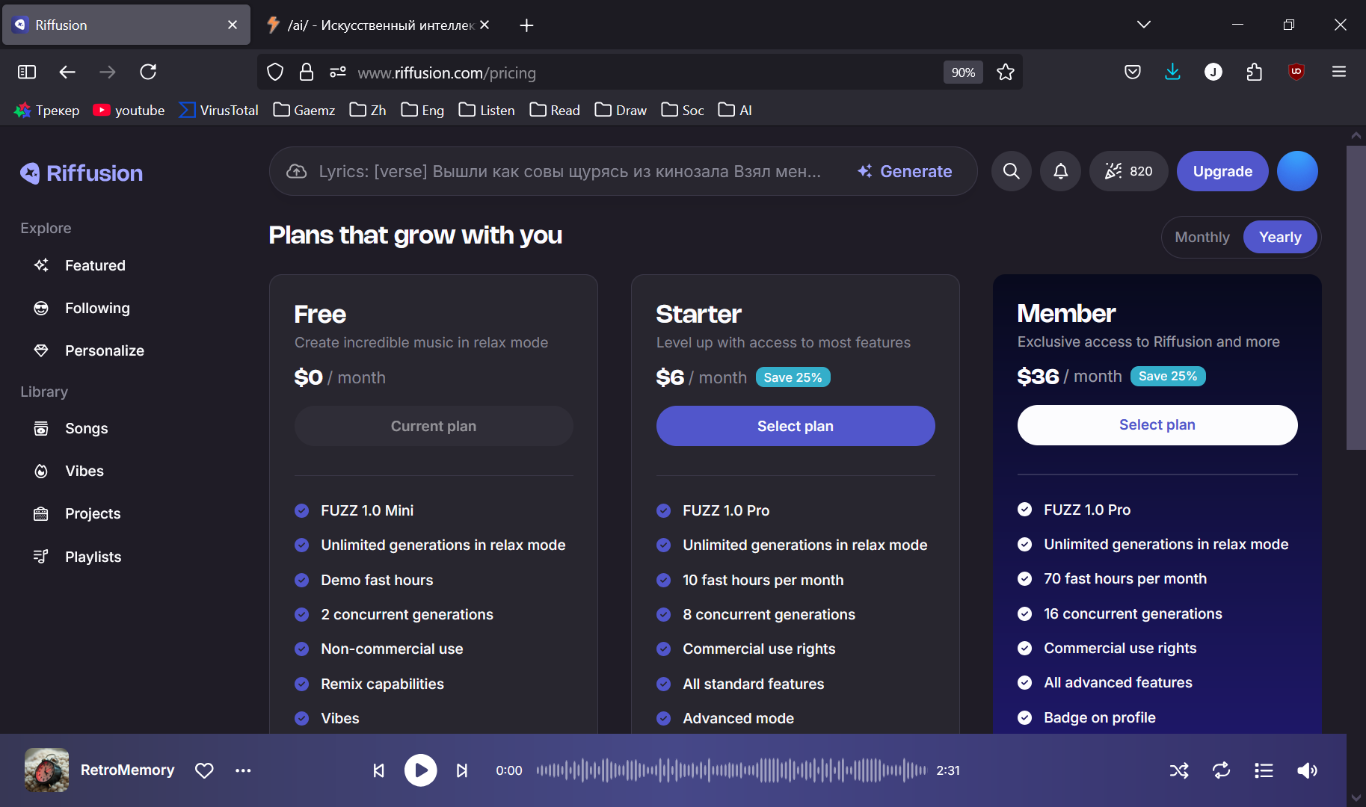Open the Draw bookmark folder
Image resolution: width=1366 pixels, height=807 pixels.
tap(621, 110)
